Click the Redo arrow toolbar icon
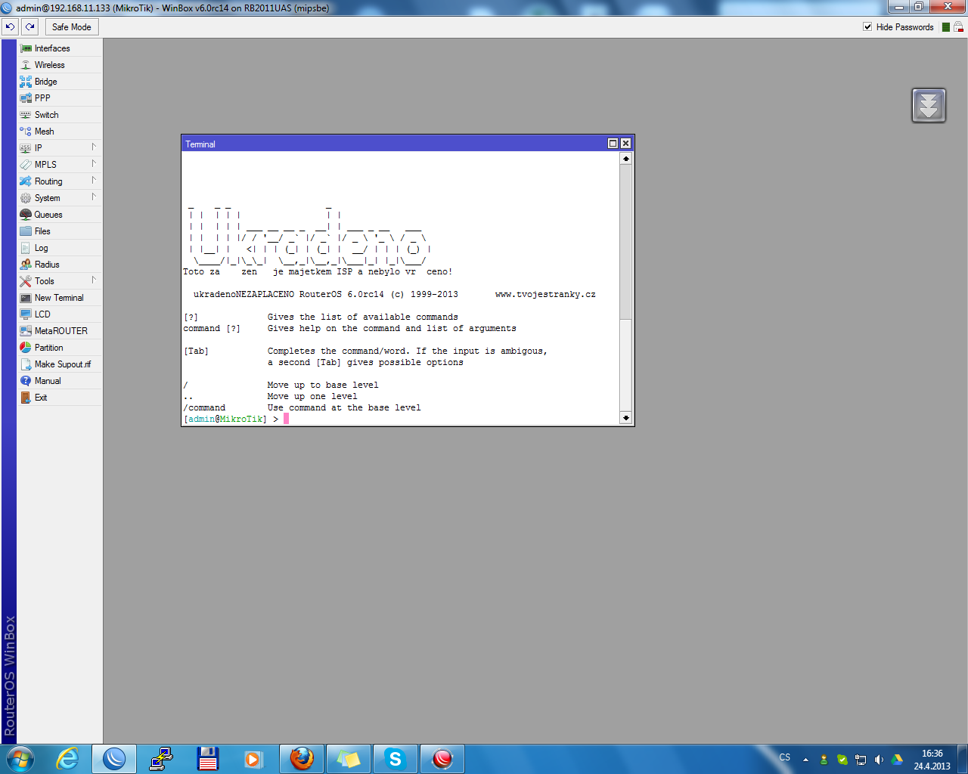 click(29, 26)
